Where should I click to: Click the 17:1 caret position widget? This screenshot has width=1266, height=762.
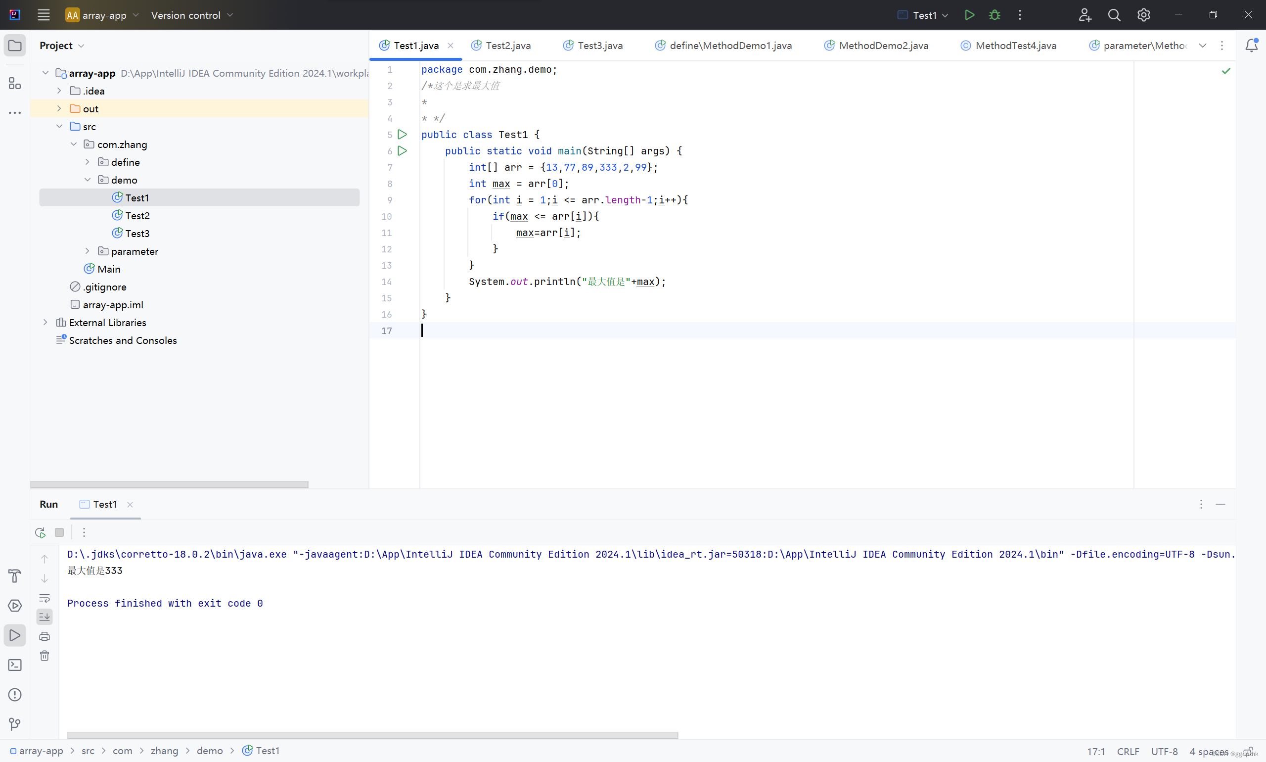tap(1095, 751)
